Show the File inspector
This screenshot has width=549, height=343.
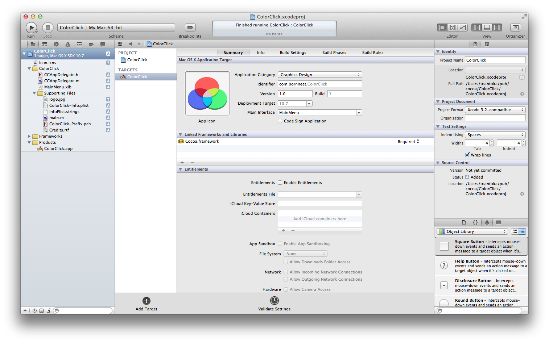(475, 44)
